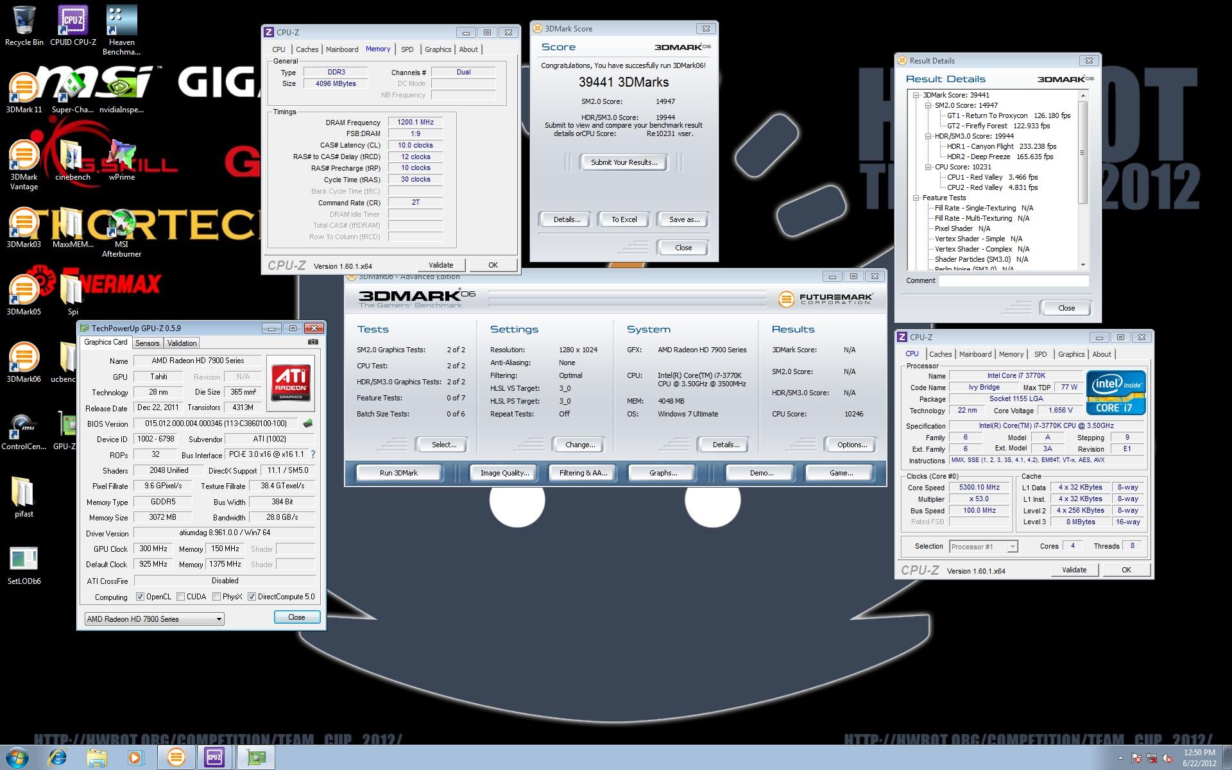Switch to Validation tab in GPU-Z
The image size is (1232, 770).
[182, 343]
